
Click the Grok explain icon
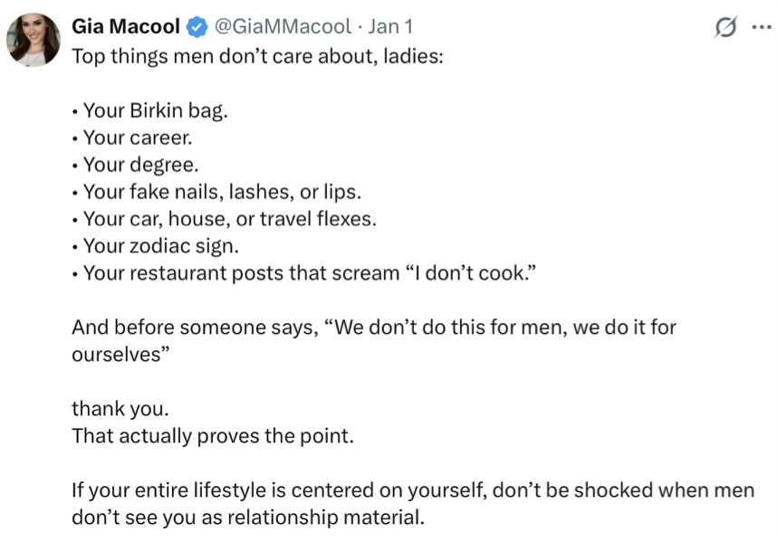pos(725,29)
